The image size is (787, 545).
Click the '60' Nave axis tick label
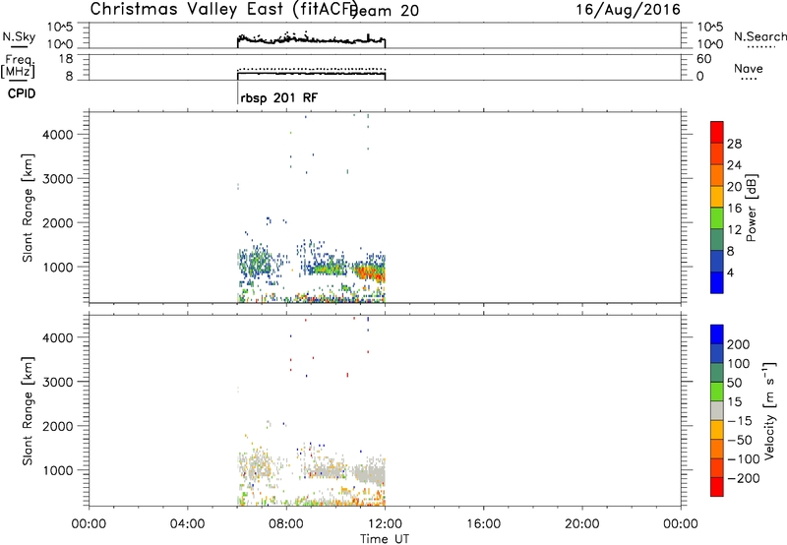pos(703,59)
